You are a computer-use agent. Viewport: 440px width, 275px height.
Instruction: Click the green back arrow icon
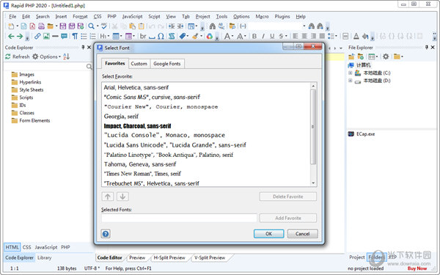(x=11, y=36)
